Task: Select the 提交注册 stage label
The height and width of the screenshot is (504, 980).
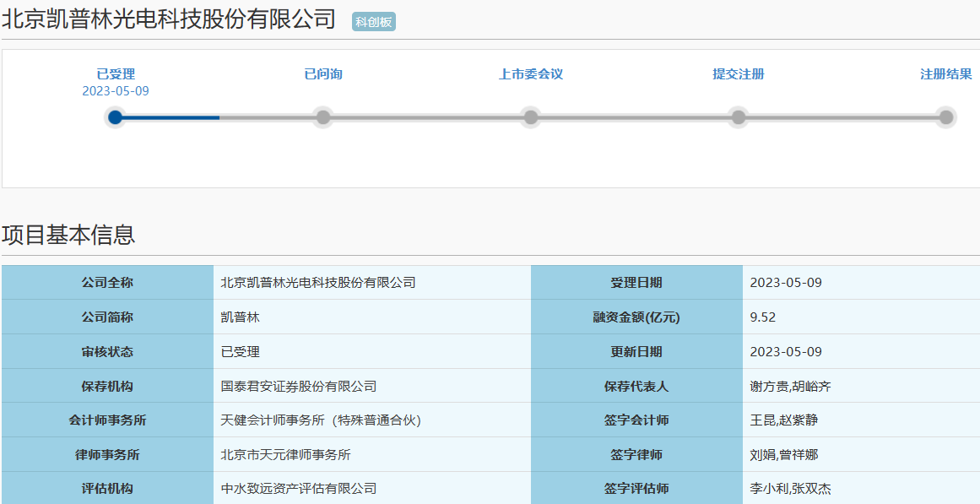Action: point(738,73)
